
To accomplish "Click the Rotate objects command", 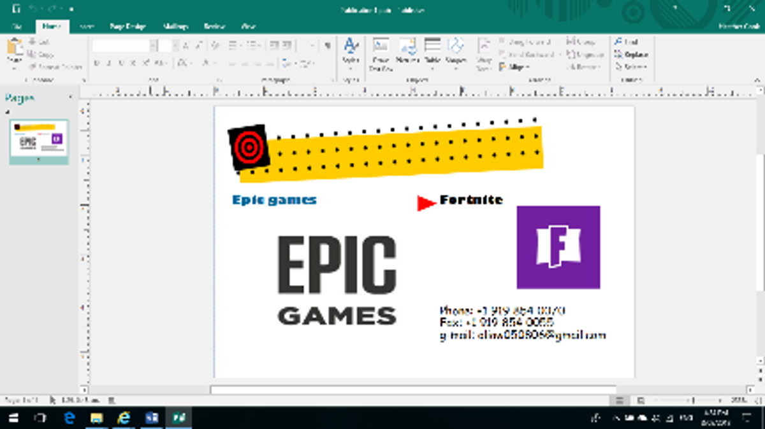I will pyautogui.click(x=582, y=67).
